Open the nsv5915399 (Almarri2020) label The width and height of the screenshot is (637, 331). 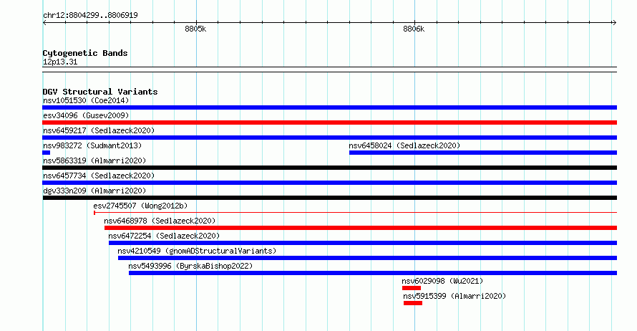click(454, 296)
